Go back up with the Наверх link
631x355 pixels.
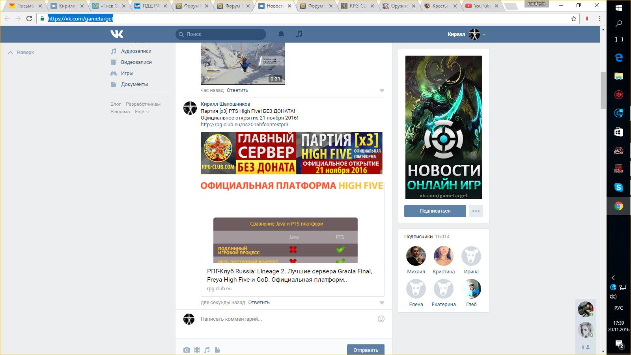(x=21, y=52)
